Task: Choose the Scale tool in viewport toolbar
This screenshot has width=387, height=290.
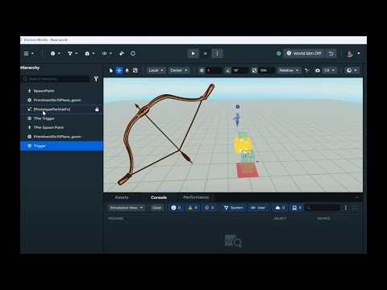Action: 135,70
